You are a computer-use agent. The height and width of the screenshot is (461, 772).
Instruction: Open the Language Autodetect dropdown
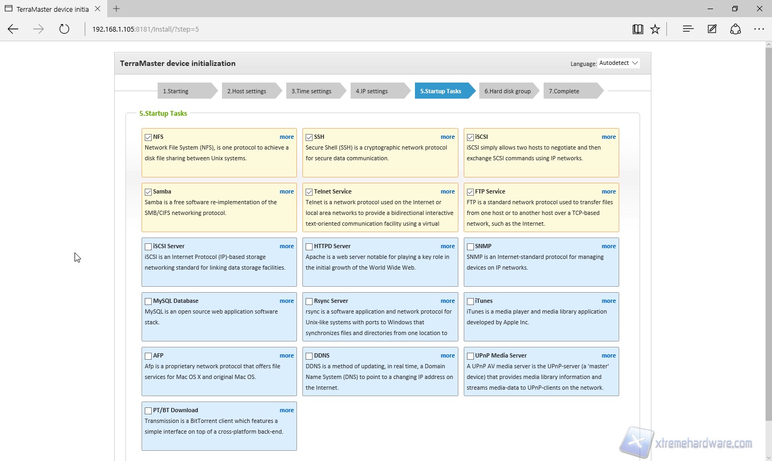coord(618,63)
